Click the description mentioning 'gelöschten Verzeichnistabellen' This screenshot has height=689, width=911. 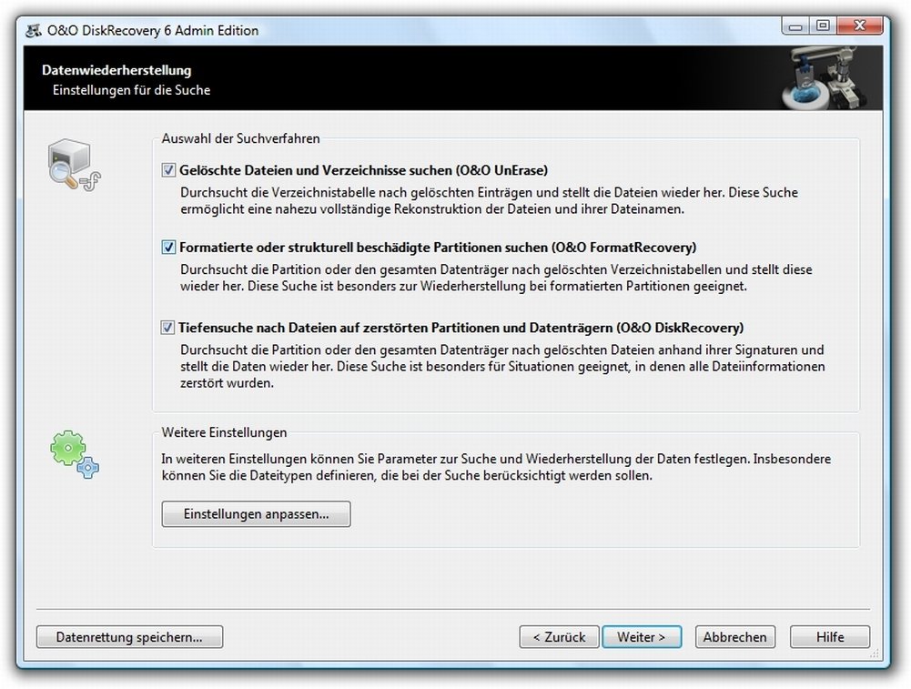click(x=496, y=278)
